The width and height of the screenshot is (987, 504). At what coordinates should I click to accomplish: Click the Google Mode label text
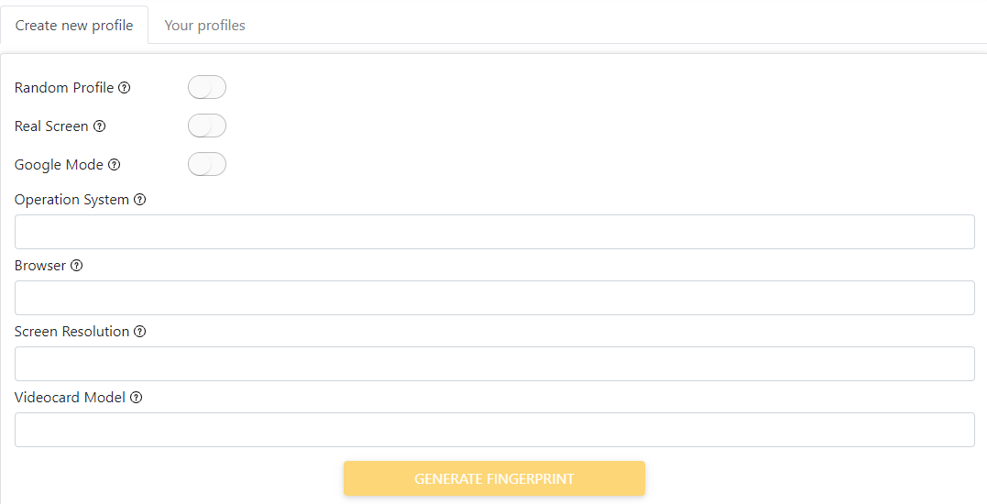[x=59, y=165]
